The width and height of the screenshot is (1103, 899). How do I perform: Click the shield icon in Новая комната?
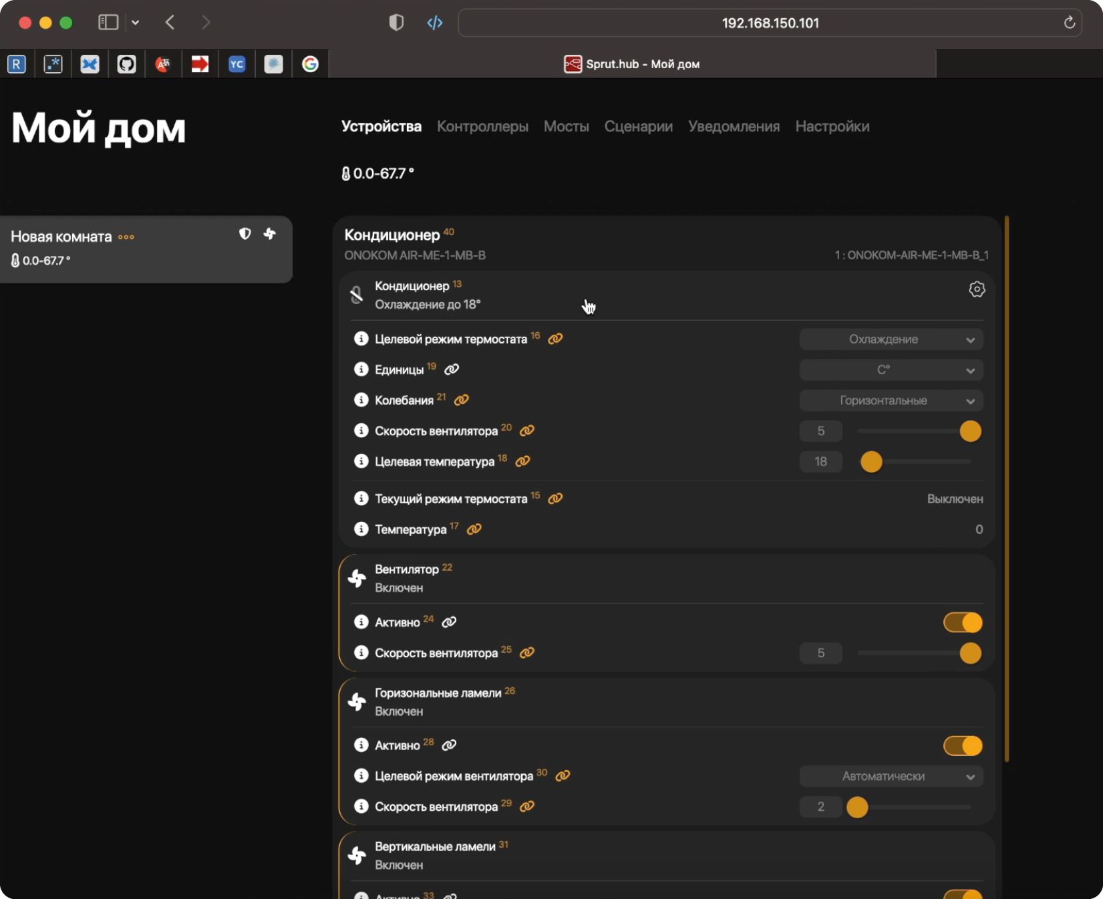245,234
